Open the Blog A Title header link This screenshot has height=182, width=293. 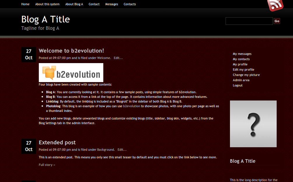pos(46,19)
